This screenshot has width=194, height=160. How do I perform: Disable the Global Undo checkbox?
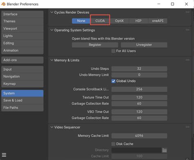coord(113,81)
